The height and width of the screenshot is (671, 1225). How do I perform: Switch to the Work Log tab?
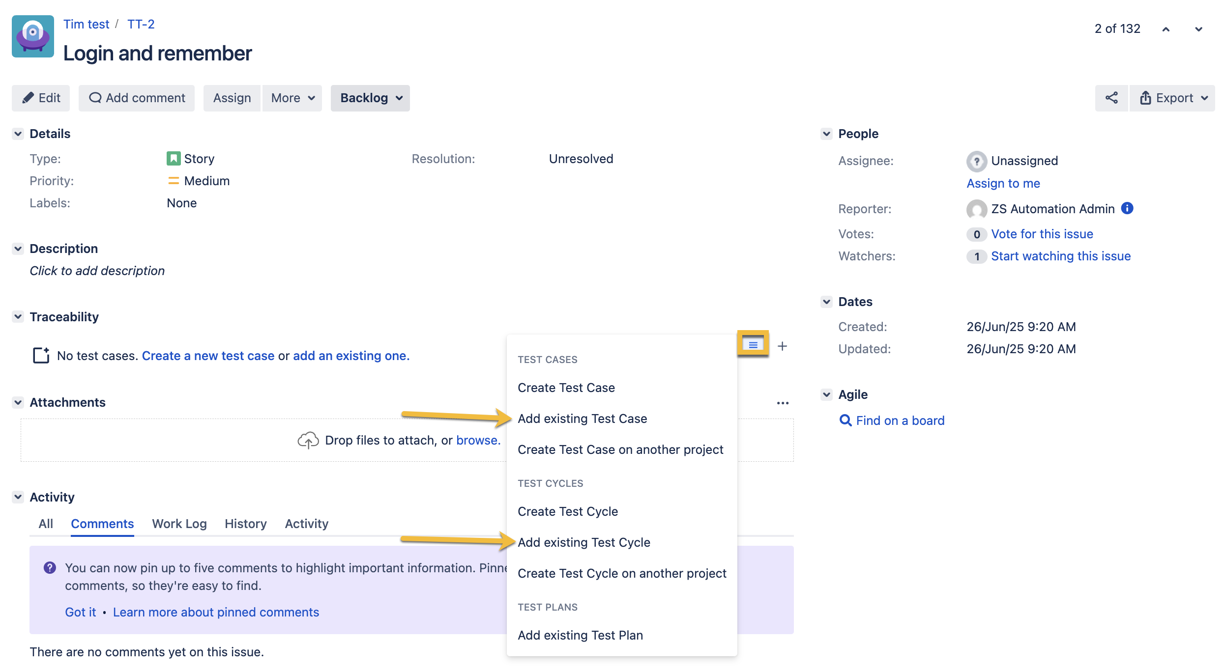click(x=179, y=524)
